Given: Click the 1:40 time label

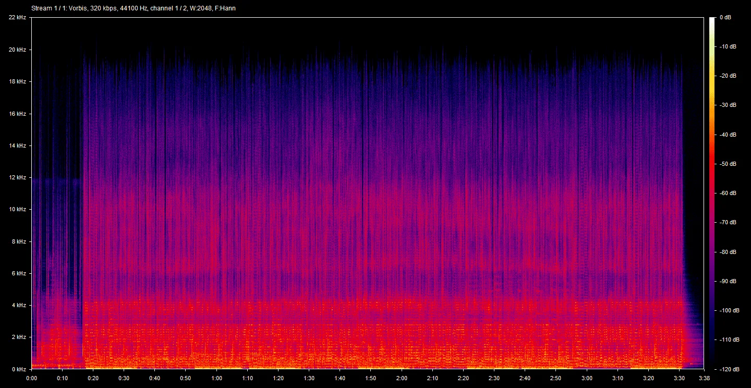Looking at the screenshot, I should pos(340,378).
